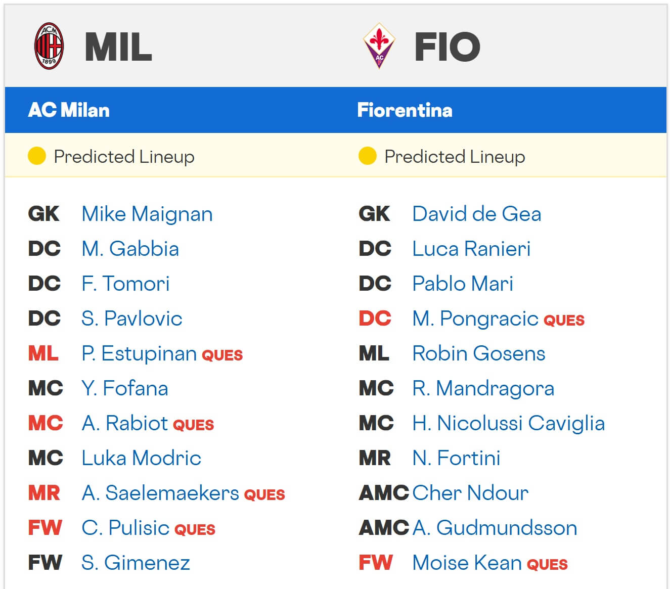Click QUES tag beside M. Pongracic
Screen dimensions: 670x589
click(564, 320)
